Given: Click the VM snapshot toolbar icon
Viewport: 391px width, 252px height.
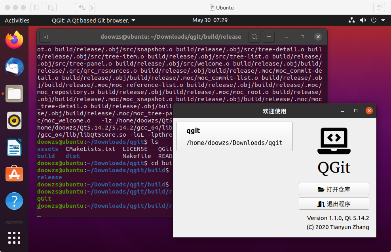Looking at the screenshot, I should [51, 8].
